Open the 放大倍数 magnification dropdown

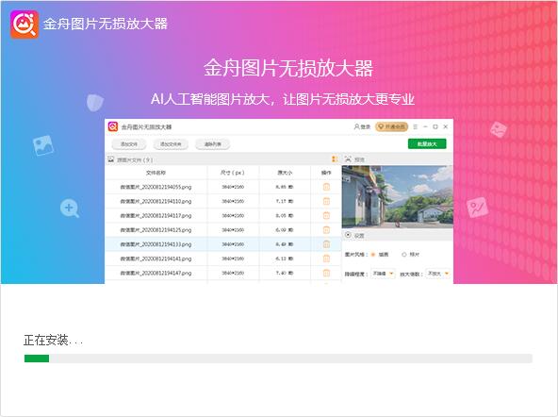(x=438, y=274)
